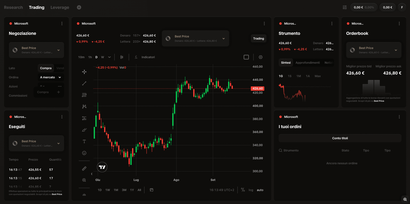Add a new workspace tab with plus icon
This screenshot has width=410, height=204.
79,7
